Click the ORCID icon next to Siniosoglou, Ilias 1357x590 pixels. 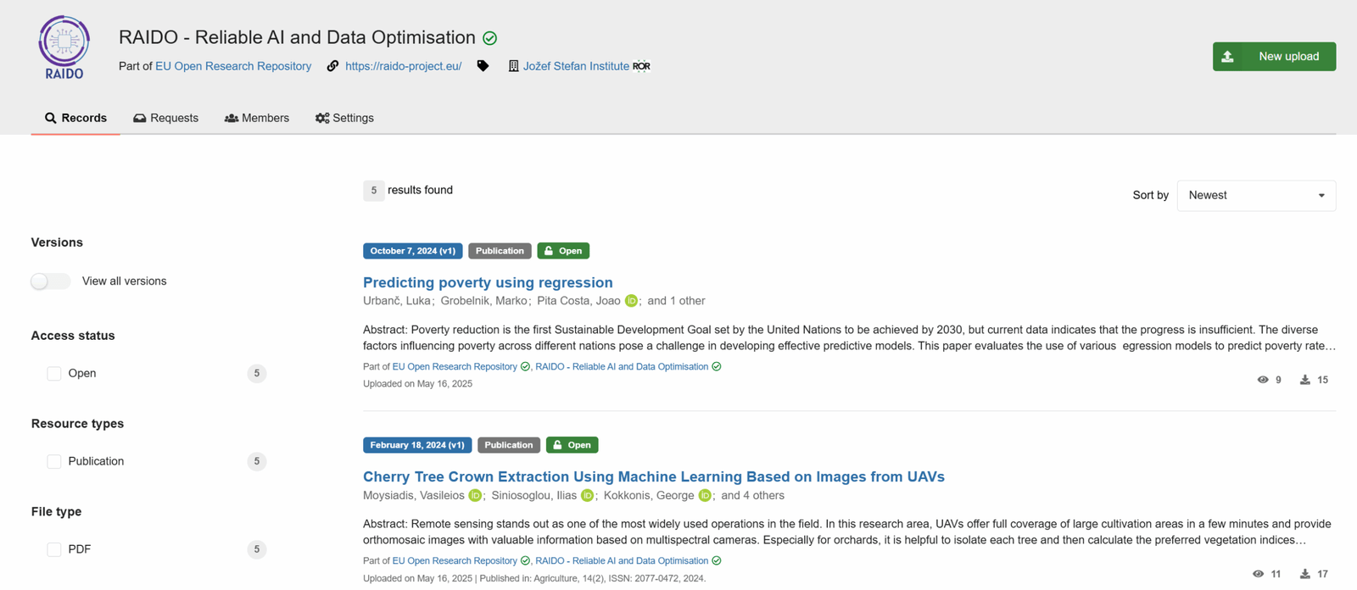point(587,496)
